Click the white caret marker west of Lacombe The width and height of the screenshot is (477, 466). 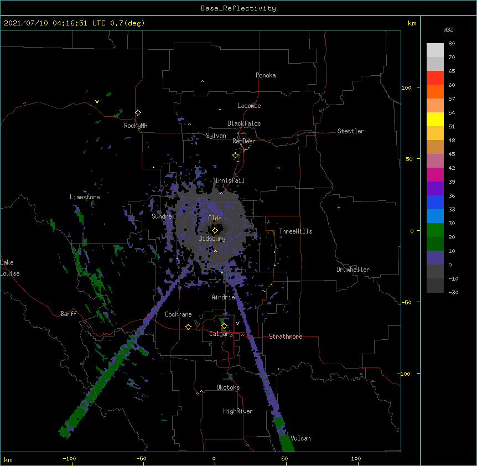click(220, 110)
